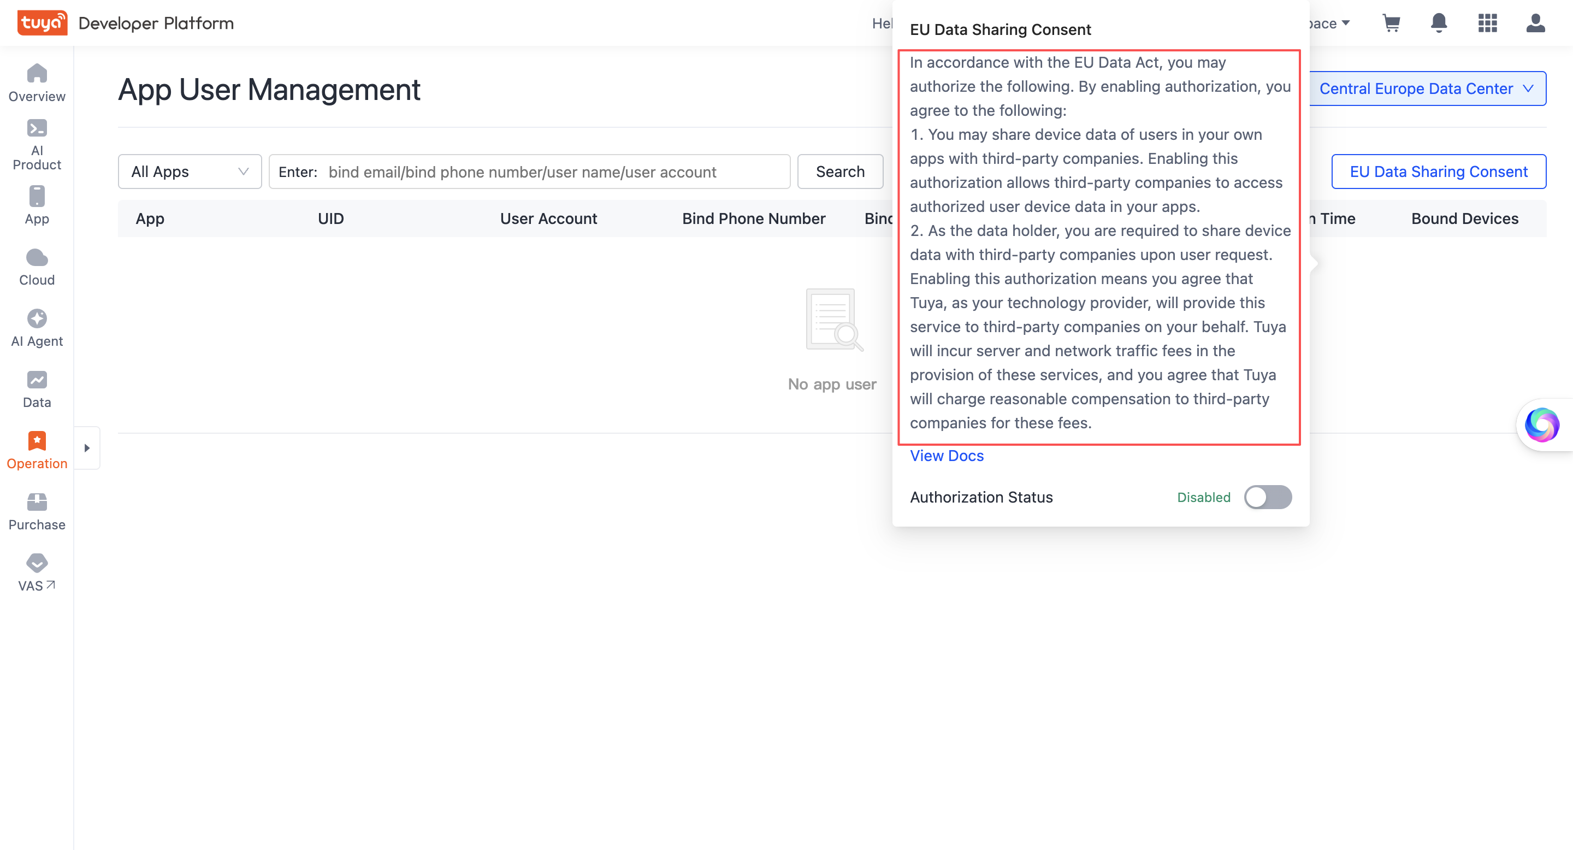The image size is (1573, 850).
Task: Click the Tuya logo
Action: coord(42,22)
